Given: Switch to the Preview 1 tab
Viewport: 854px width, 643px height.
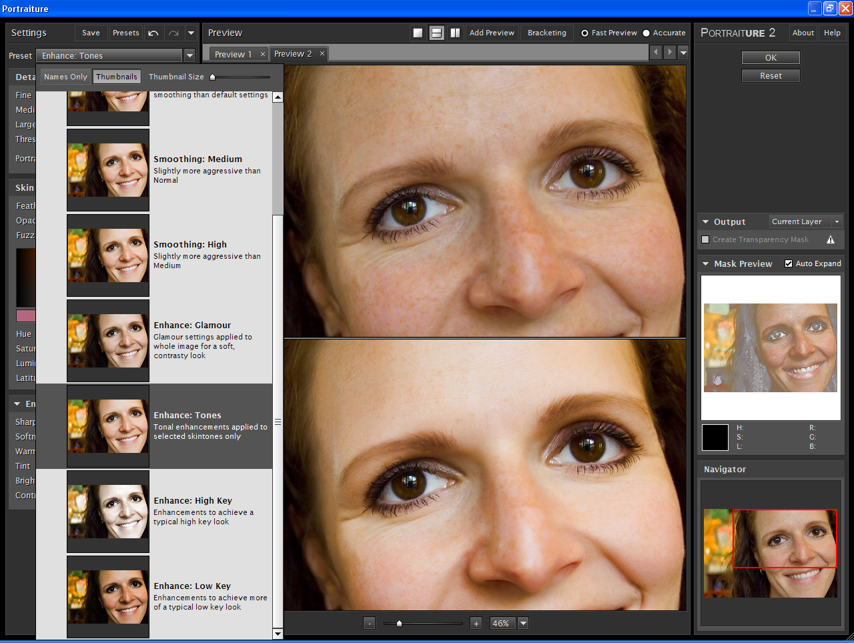Looking at the screenshot, I should pyautogui.click(x=234, y=54).
